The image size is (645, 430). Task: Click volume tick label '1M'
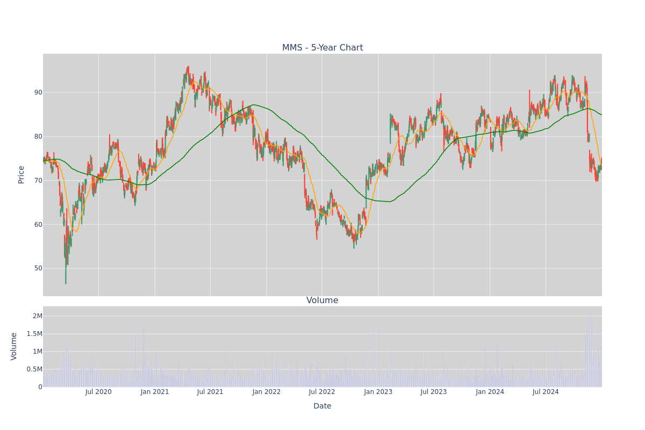(38, 352)
